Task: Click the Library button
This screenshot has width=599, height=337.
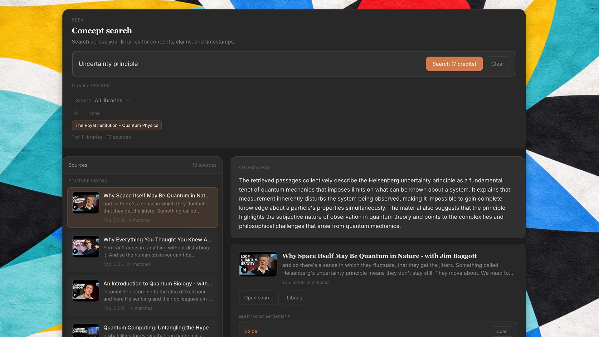Action: pyautogui.click(x=295, y=298)
